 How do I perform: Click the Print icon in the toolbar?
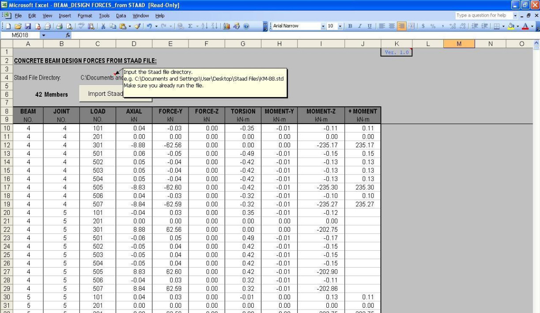[x=60, y=26]
